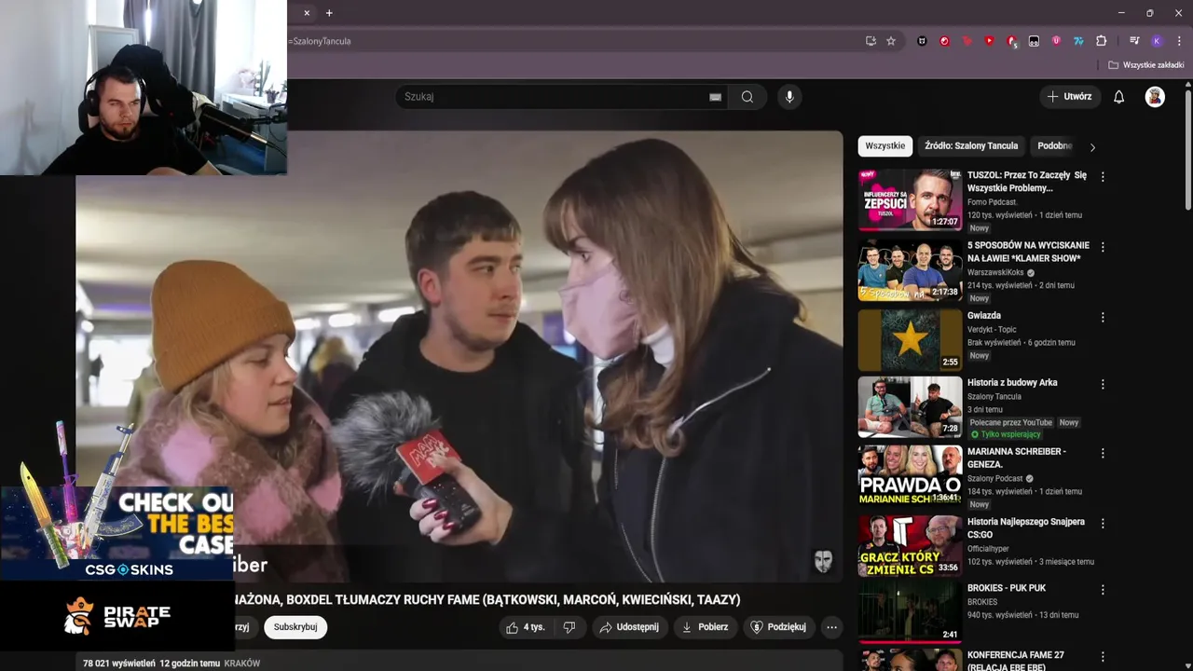
Task: Like the video with thumbs-up
Action: point(526,627)
